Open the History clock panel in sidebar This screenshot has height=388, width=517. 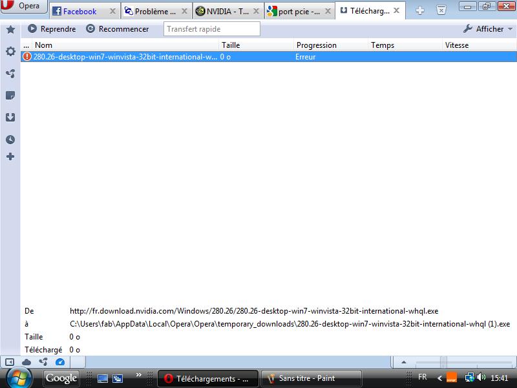pyautogui.click(x=10, y=140)
